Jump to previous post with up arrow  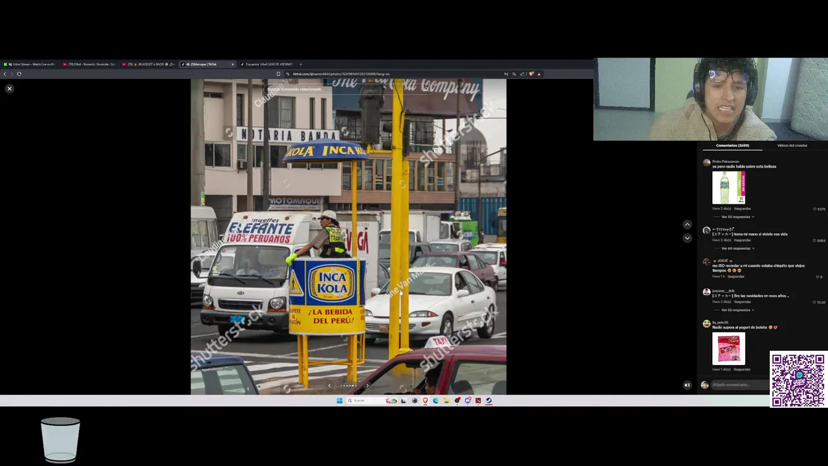pyautogui.click(x=687, y=225)
